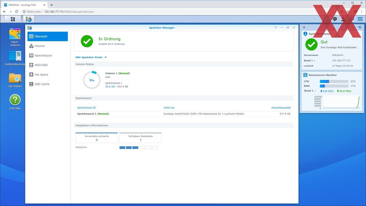Click the 192.168.177.172 widget IP address
This screenshot has width=366, height=206.
341,61
